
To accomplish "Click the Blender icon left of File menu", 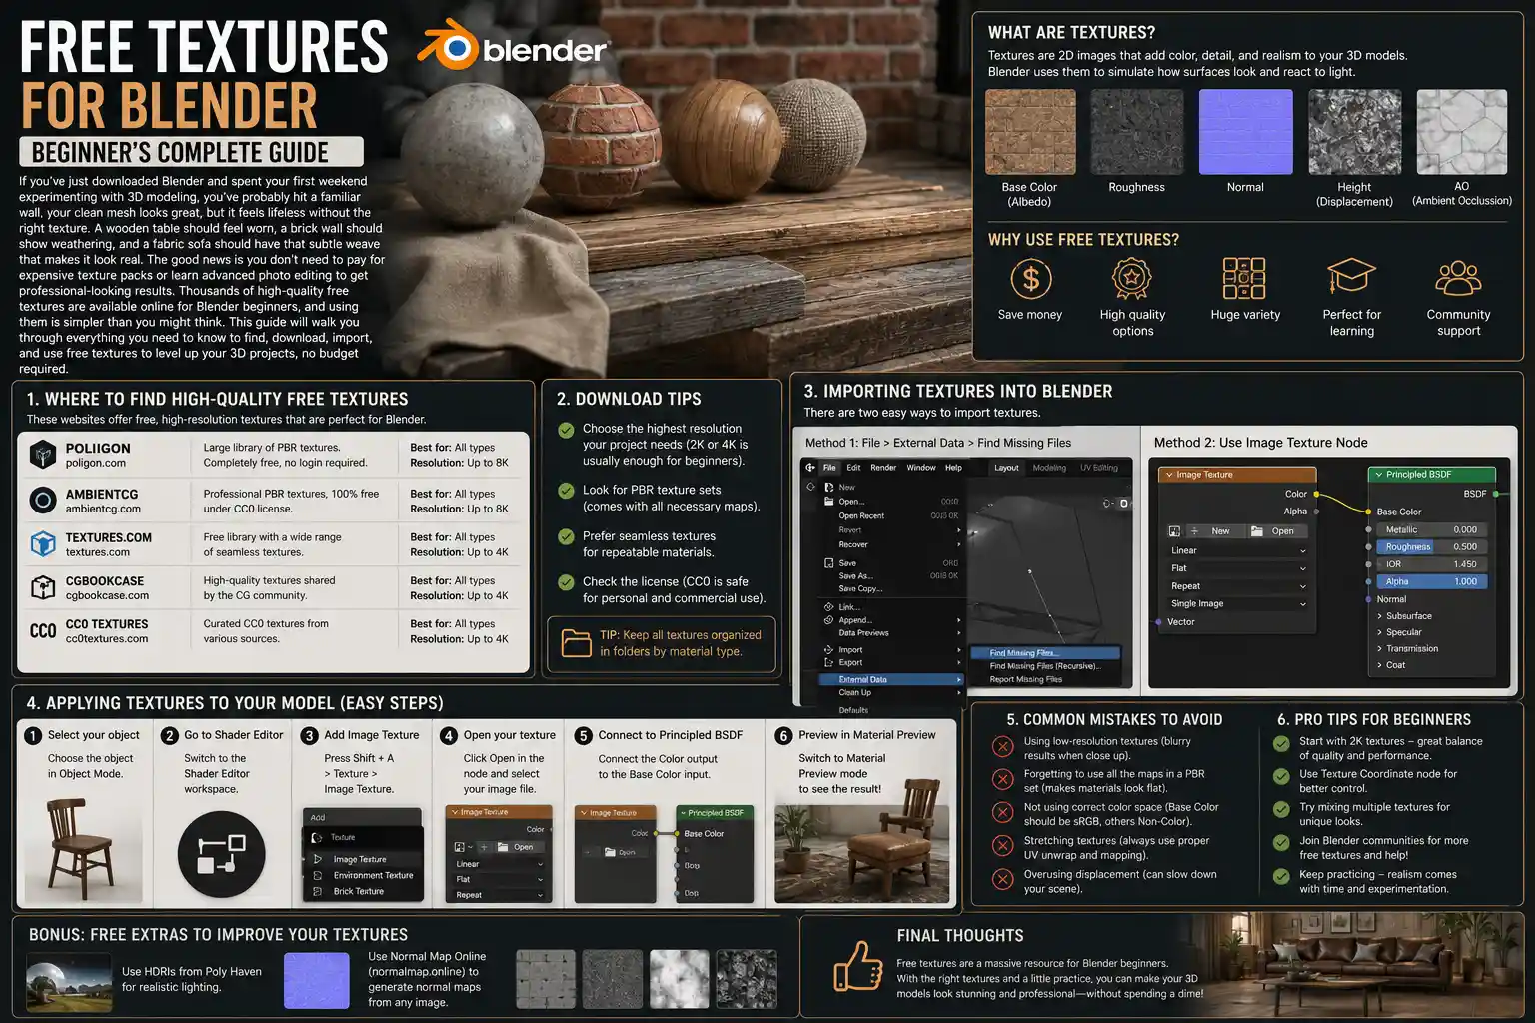I will tap(810, 467).
